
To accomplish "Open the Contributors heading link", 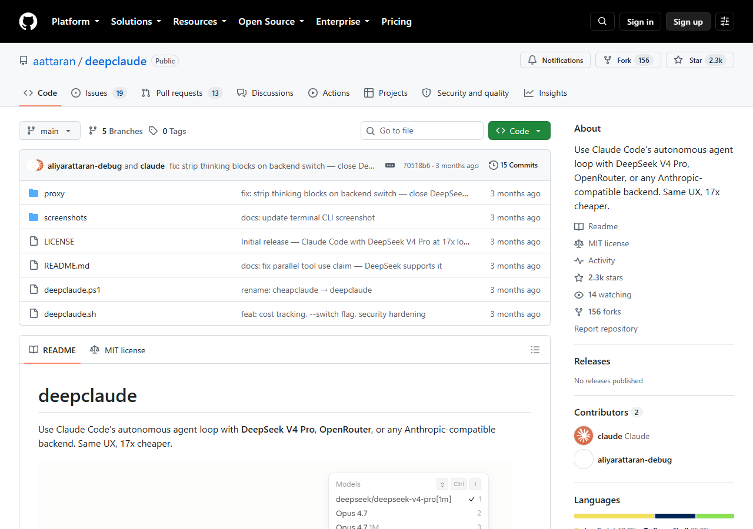I will (608, 412).
